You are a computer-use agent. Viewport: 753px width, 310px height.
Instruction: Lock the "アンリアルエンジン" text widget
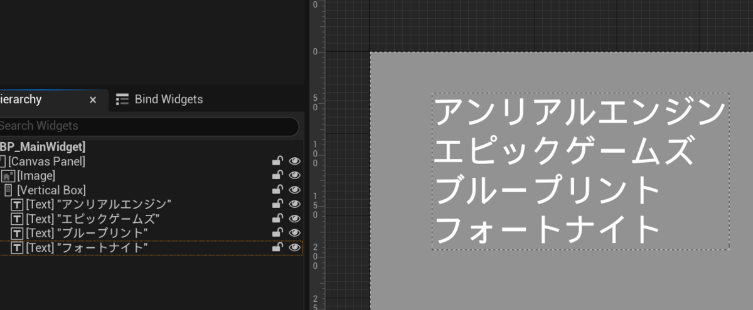click(x=277, y=205)
